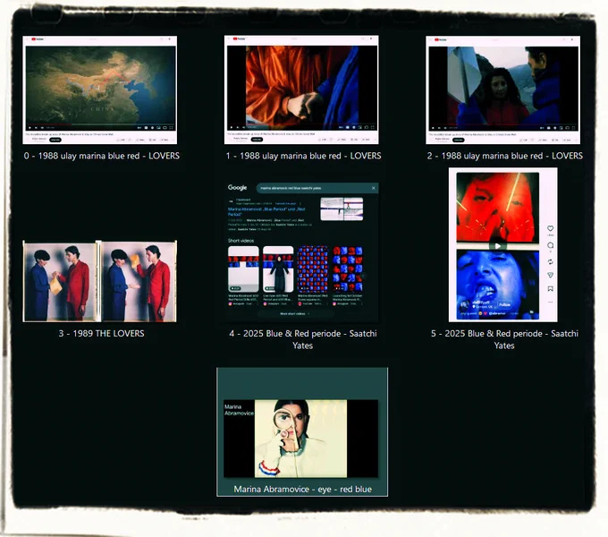Open the 1989 THE LOVERS photo thumbnail
Image resolution: width=608 pixels, height=537 pixels.
tap(99, 281)
